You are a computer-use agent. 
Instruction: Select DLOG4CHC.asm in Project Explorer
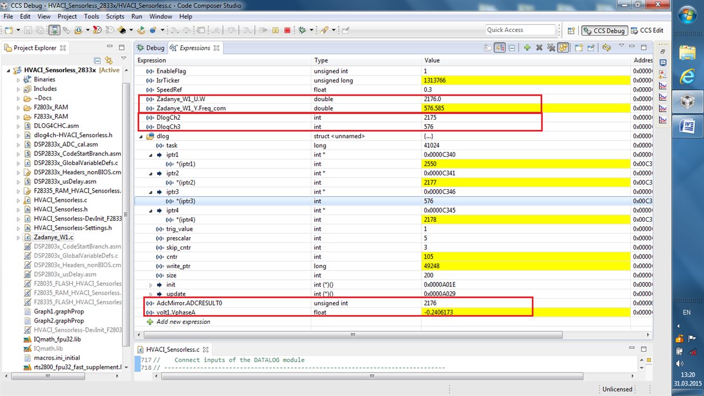(56, 126)
